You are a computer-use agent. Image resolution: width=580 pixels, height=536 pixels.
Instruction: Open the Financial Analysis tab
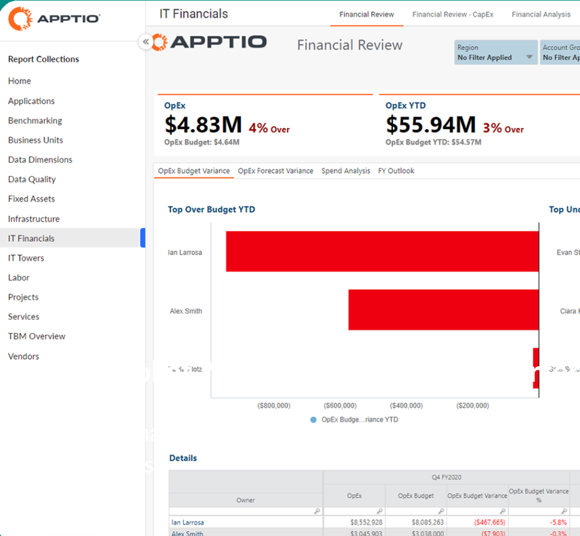pos(541,14)
